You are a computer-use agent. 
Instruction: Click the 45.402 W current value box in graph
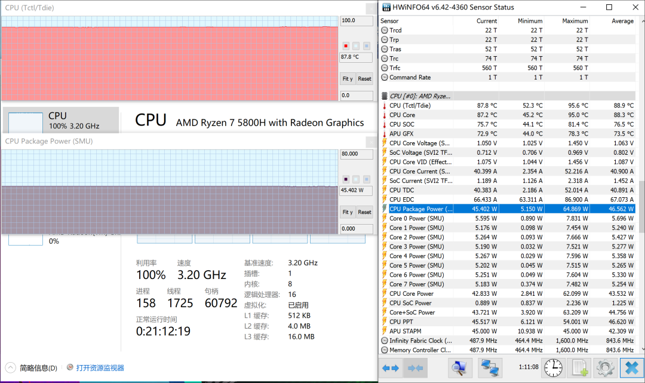[356, 191]
